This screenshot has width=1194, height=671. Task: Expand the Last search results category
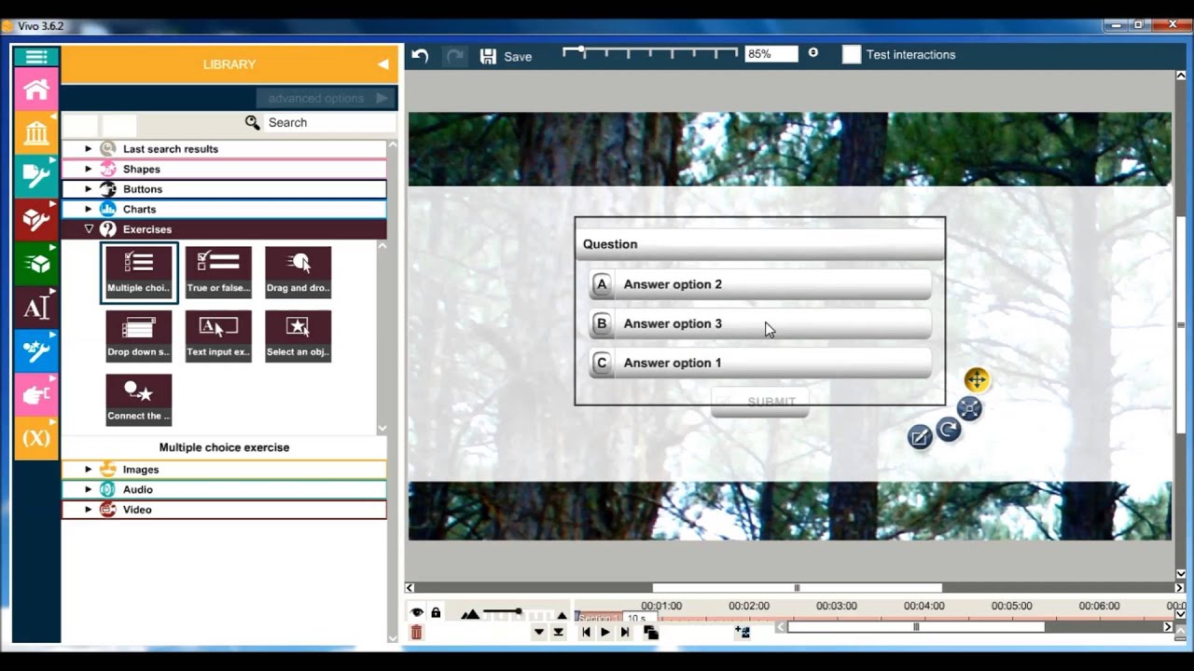tap(89, 149)
